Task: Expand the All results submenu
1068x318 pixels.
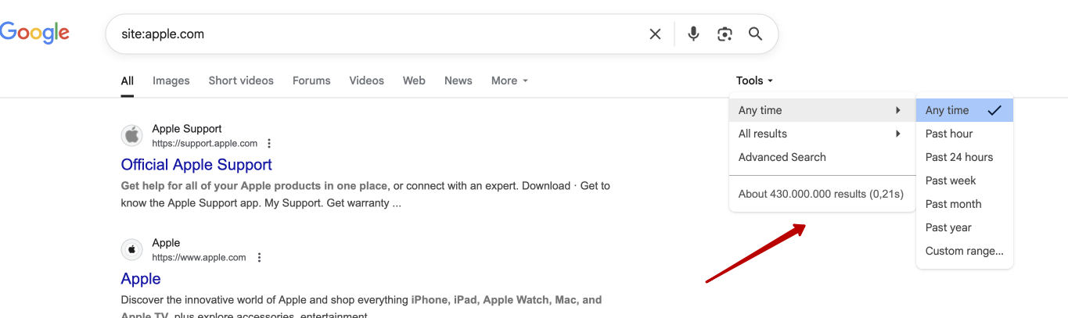Action: tap(822, 134)
